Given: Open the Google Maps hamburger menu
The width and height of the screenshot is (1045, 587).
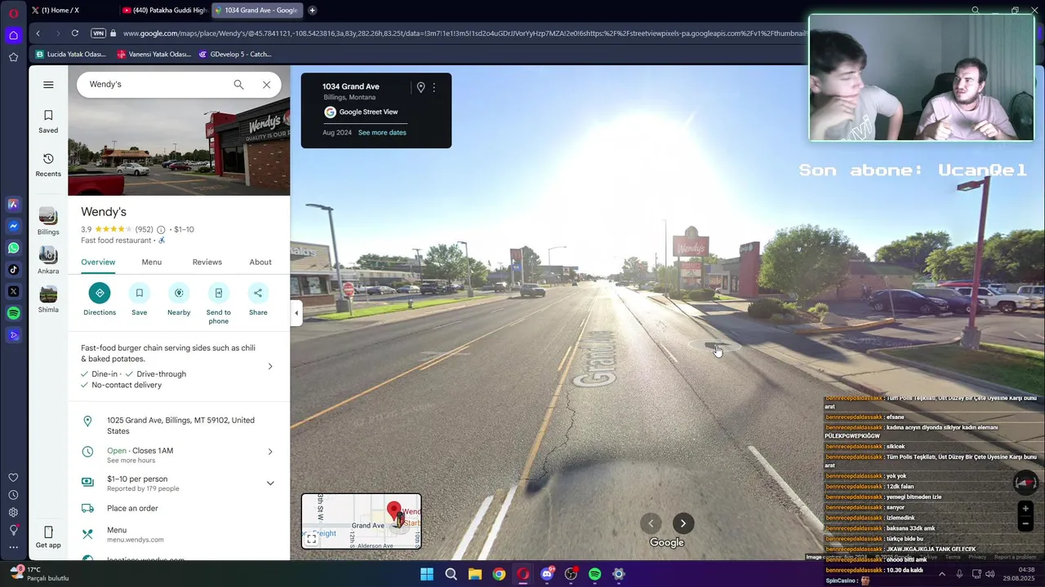Looking at the screenshot, I should (x=48, y=85).
